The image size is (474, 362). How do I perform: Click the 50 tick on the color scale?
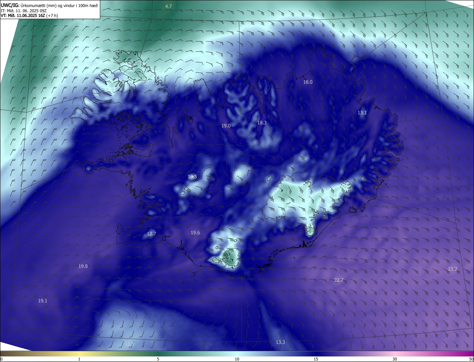[x=471, y=359]
